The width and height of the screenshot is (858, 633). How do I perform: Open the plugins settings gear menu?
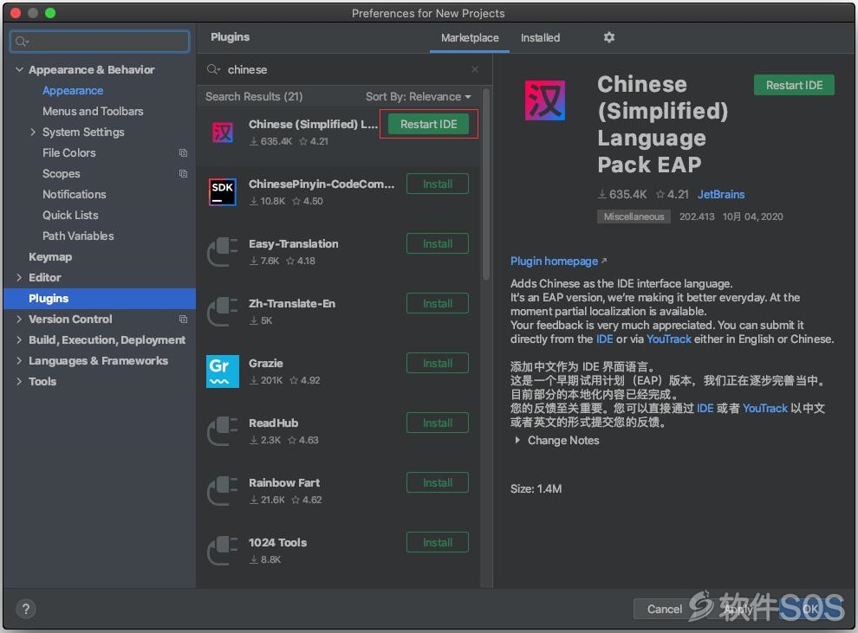(x=609, y=37)
